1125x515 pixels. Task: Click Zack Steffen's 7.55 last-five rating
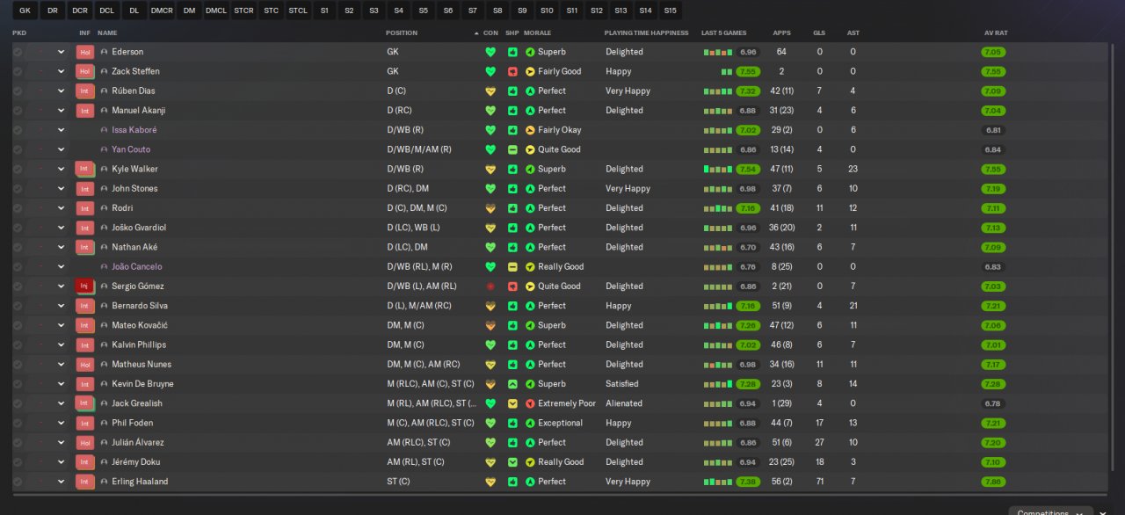(x=748, y=71)
